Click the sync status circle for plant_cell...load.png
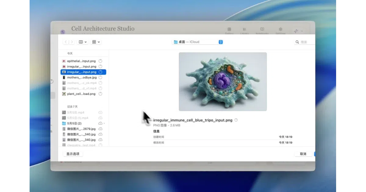366x192 pixels. coord(100,94)
